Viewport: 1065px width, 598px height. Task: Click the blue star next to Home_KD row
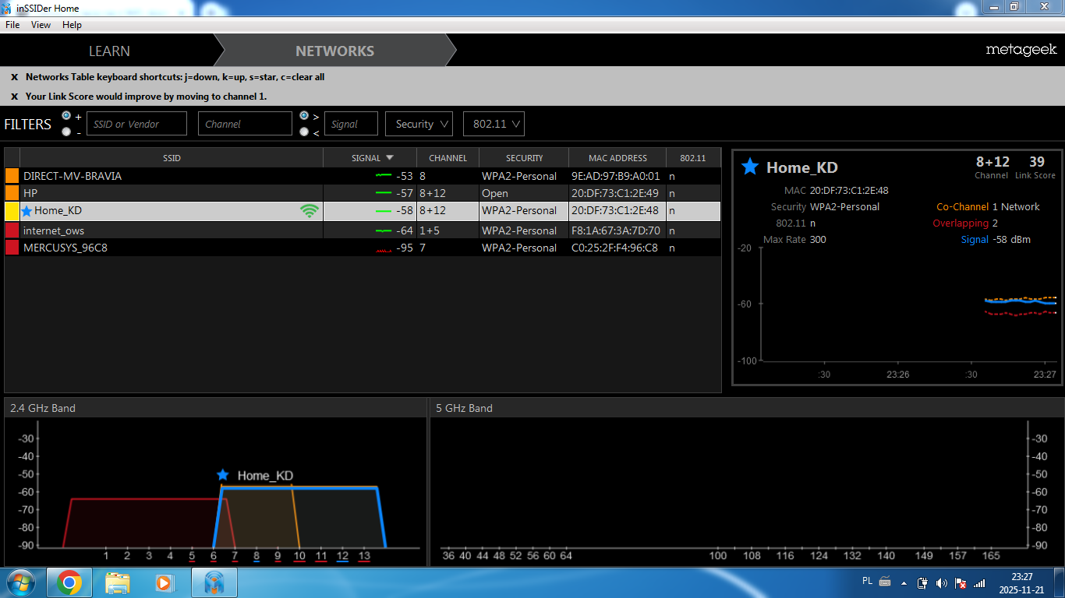[x=27, y=211]
